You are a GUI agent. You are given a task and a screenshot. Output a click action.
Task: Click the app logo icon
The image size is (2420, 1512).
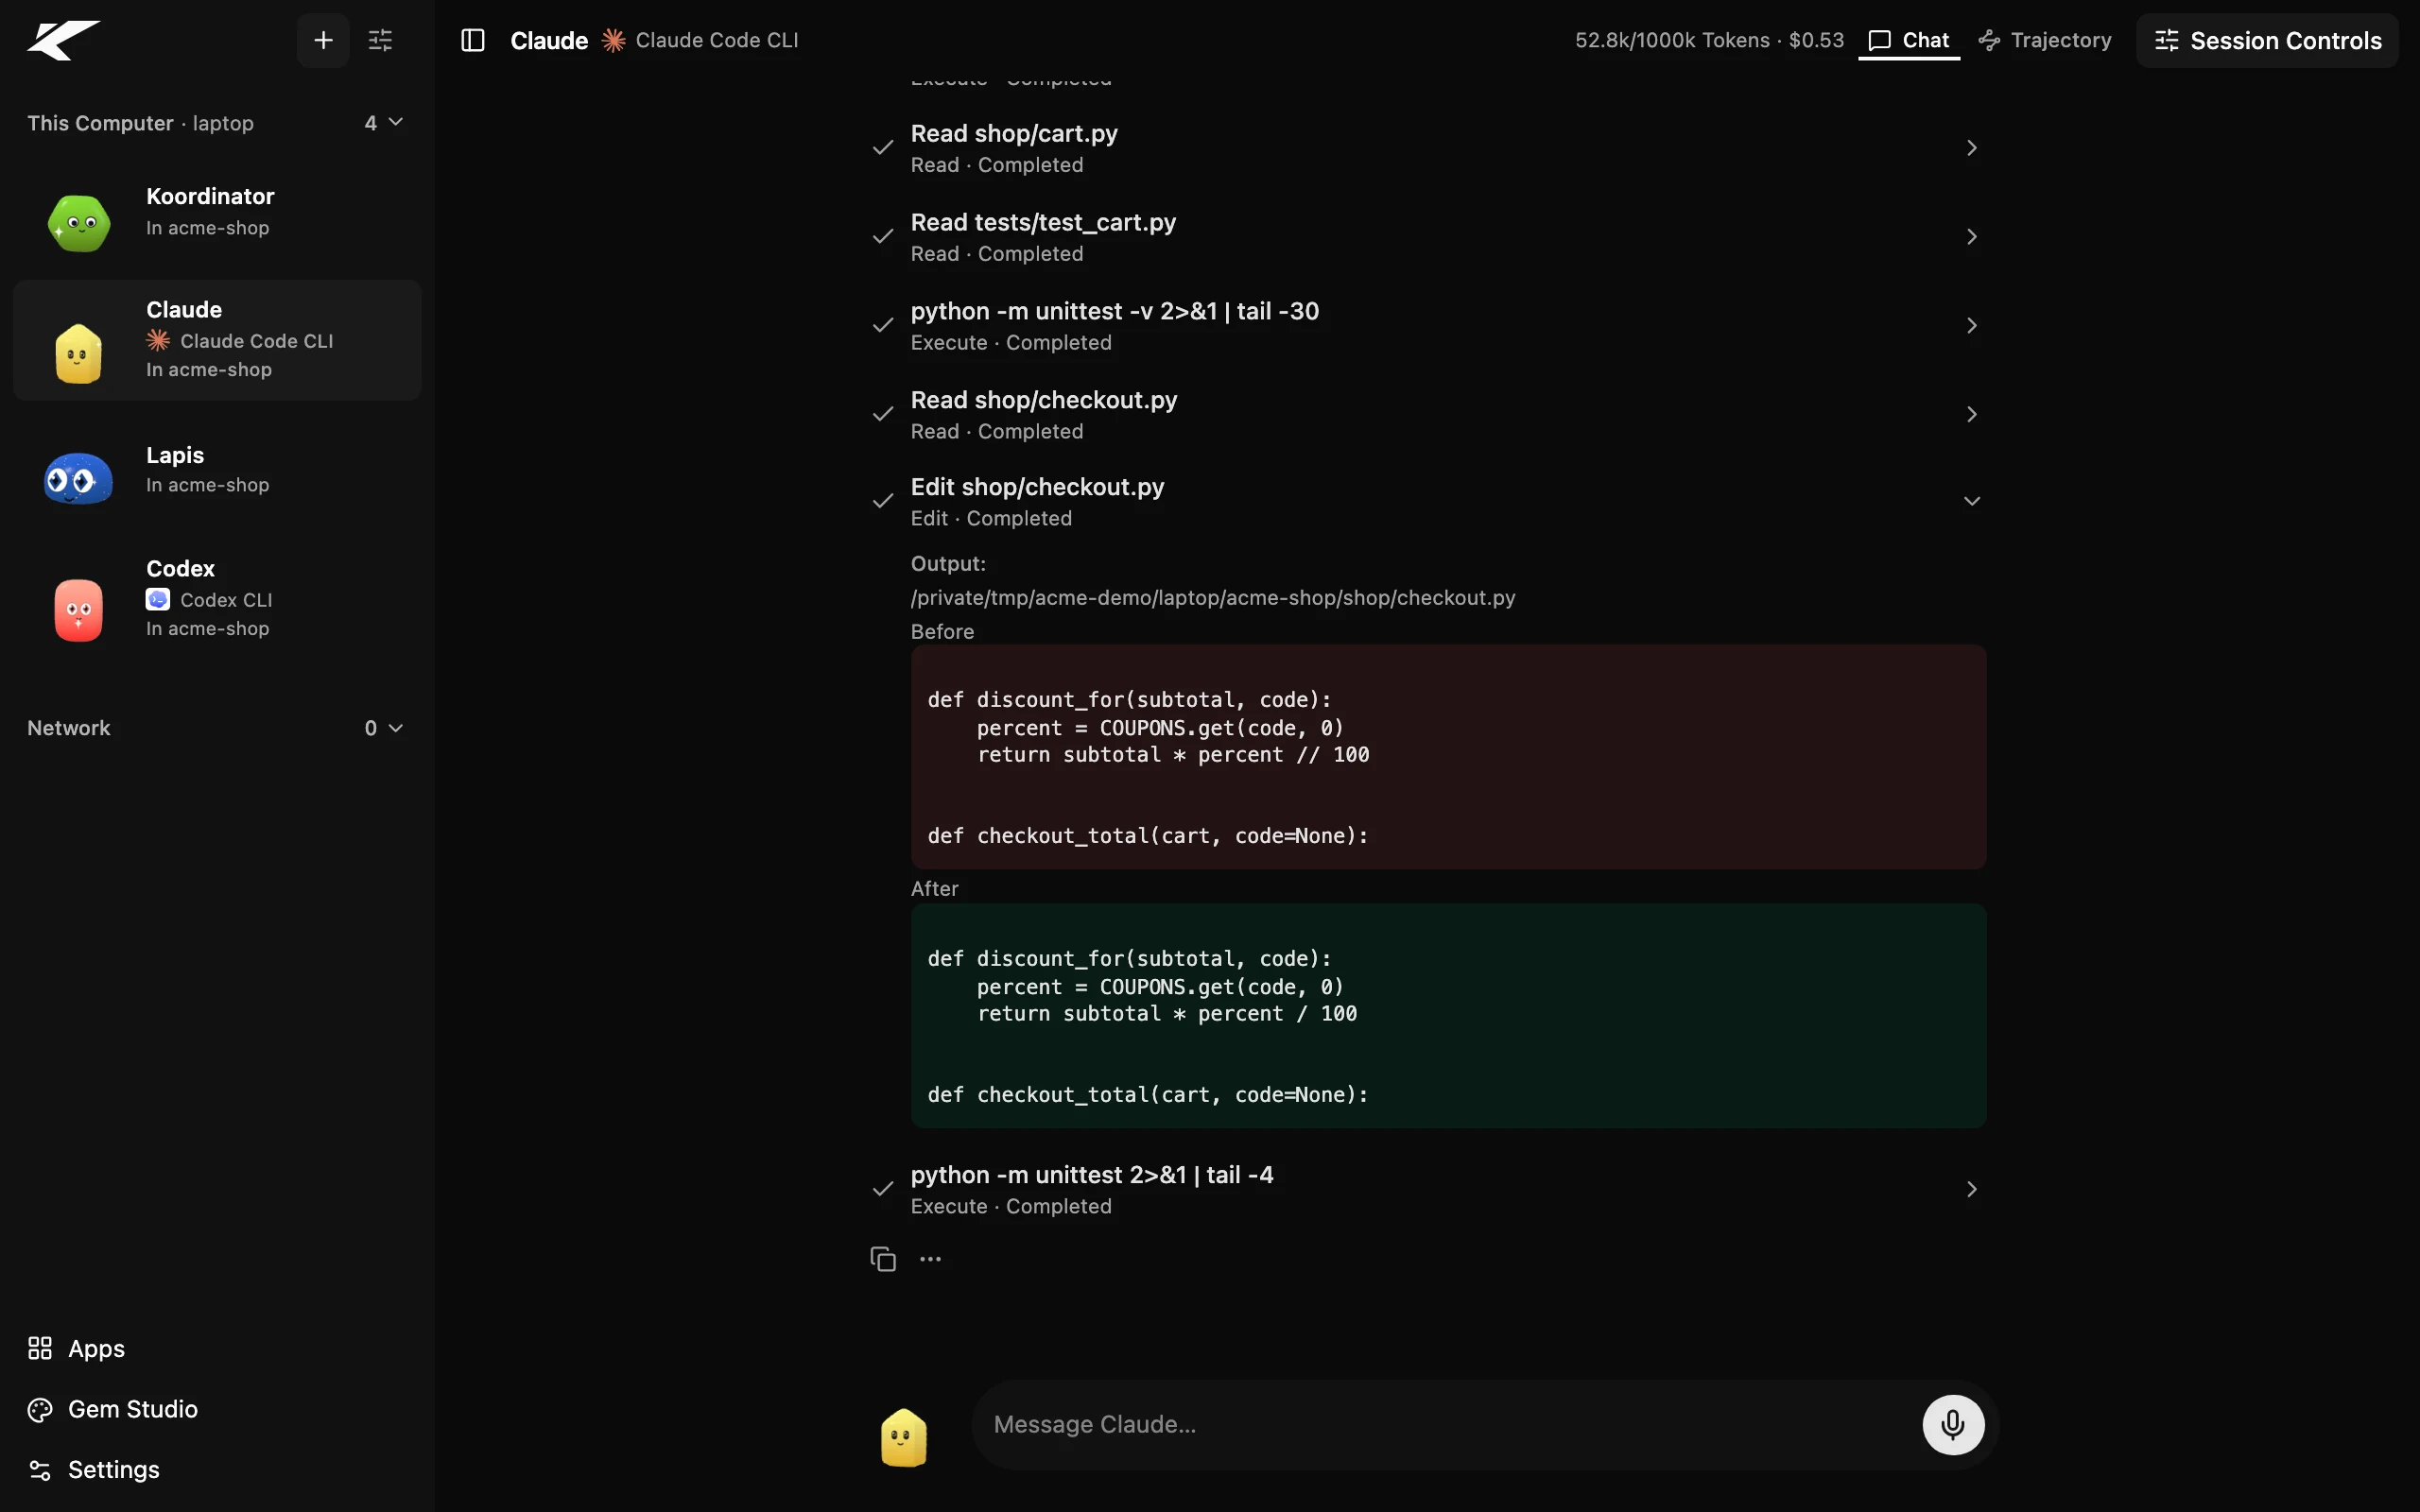click(x=64, y=40)
